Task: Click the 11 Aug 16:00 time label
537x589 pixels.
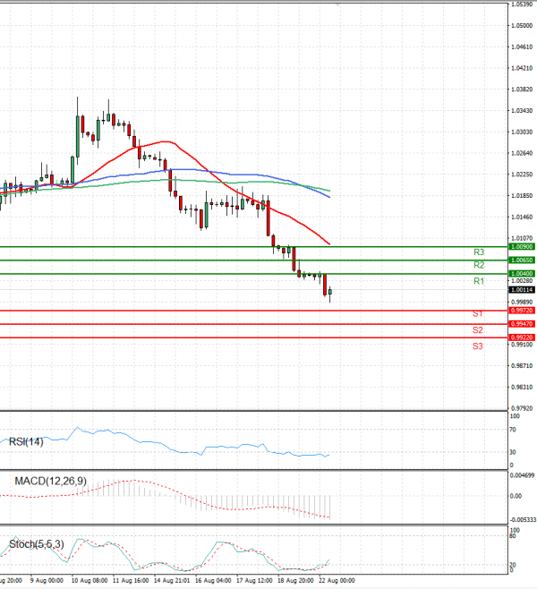Action: (131, 581)
